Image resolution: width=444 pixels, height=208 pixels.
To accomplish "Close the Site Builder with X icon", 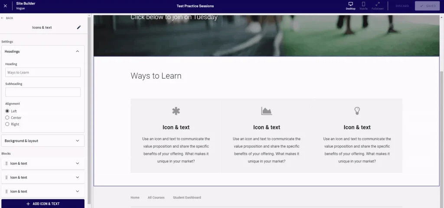I will [x=5, y=6].
